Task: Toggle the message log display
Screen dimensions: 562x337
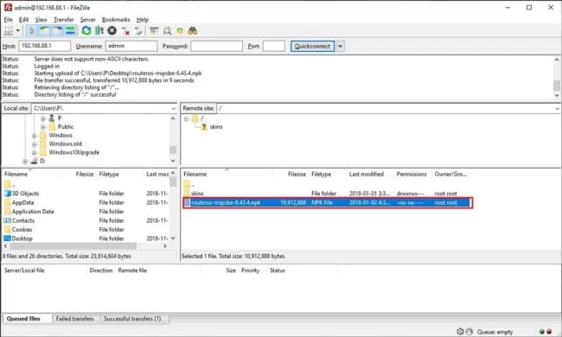Action: 31,31
